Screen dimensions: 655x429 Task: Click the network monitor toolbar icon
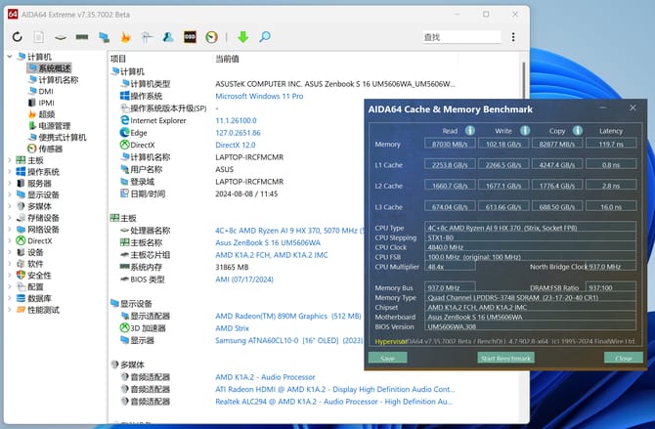click(104, 37)
